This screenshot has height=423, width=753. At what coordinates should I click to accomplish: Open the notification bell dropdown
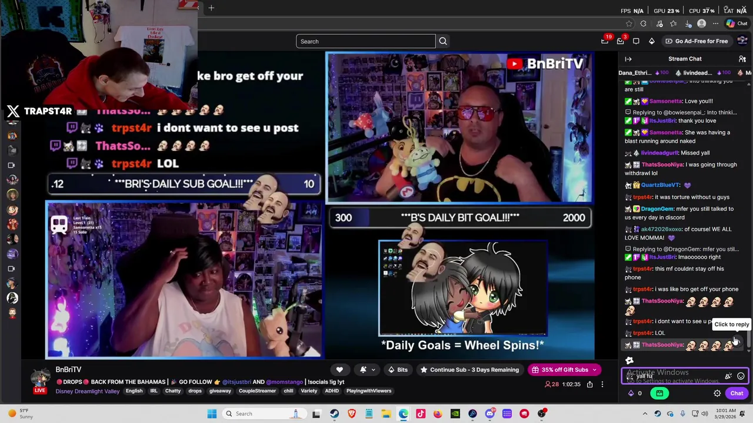(x=367, y=370)
